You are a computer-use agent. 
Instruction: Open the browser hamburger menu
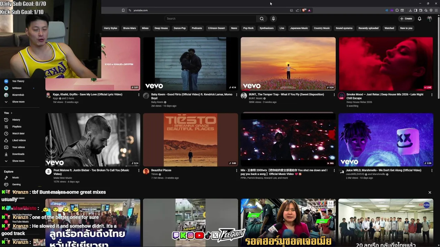pyautogui.click(x=436, y=10)
